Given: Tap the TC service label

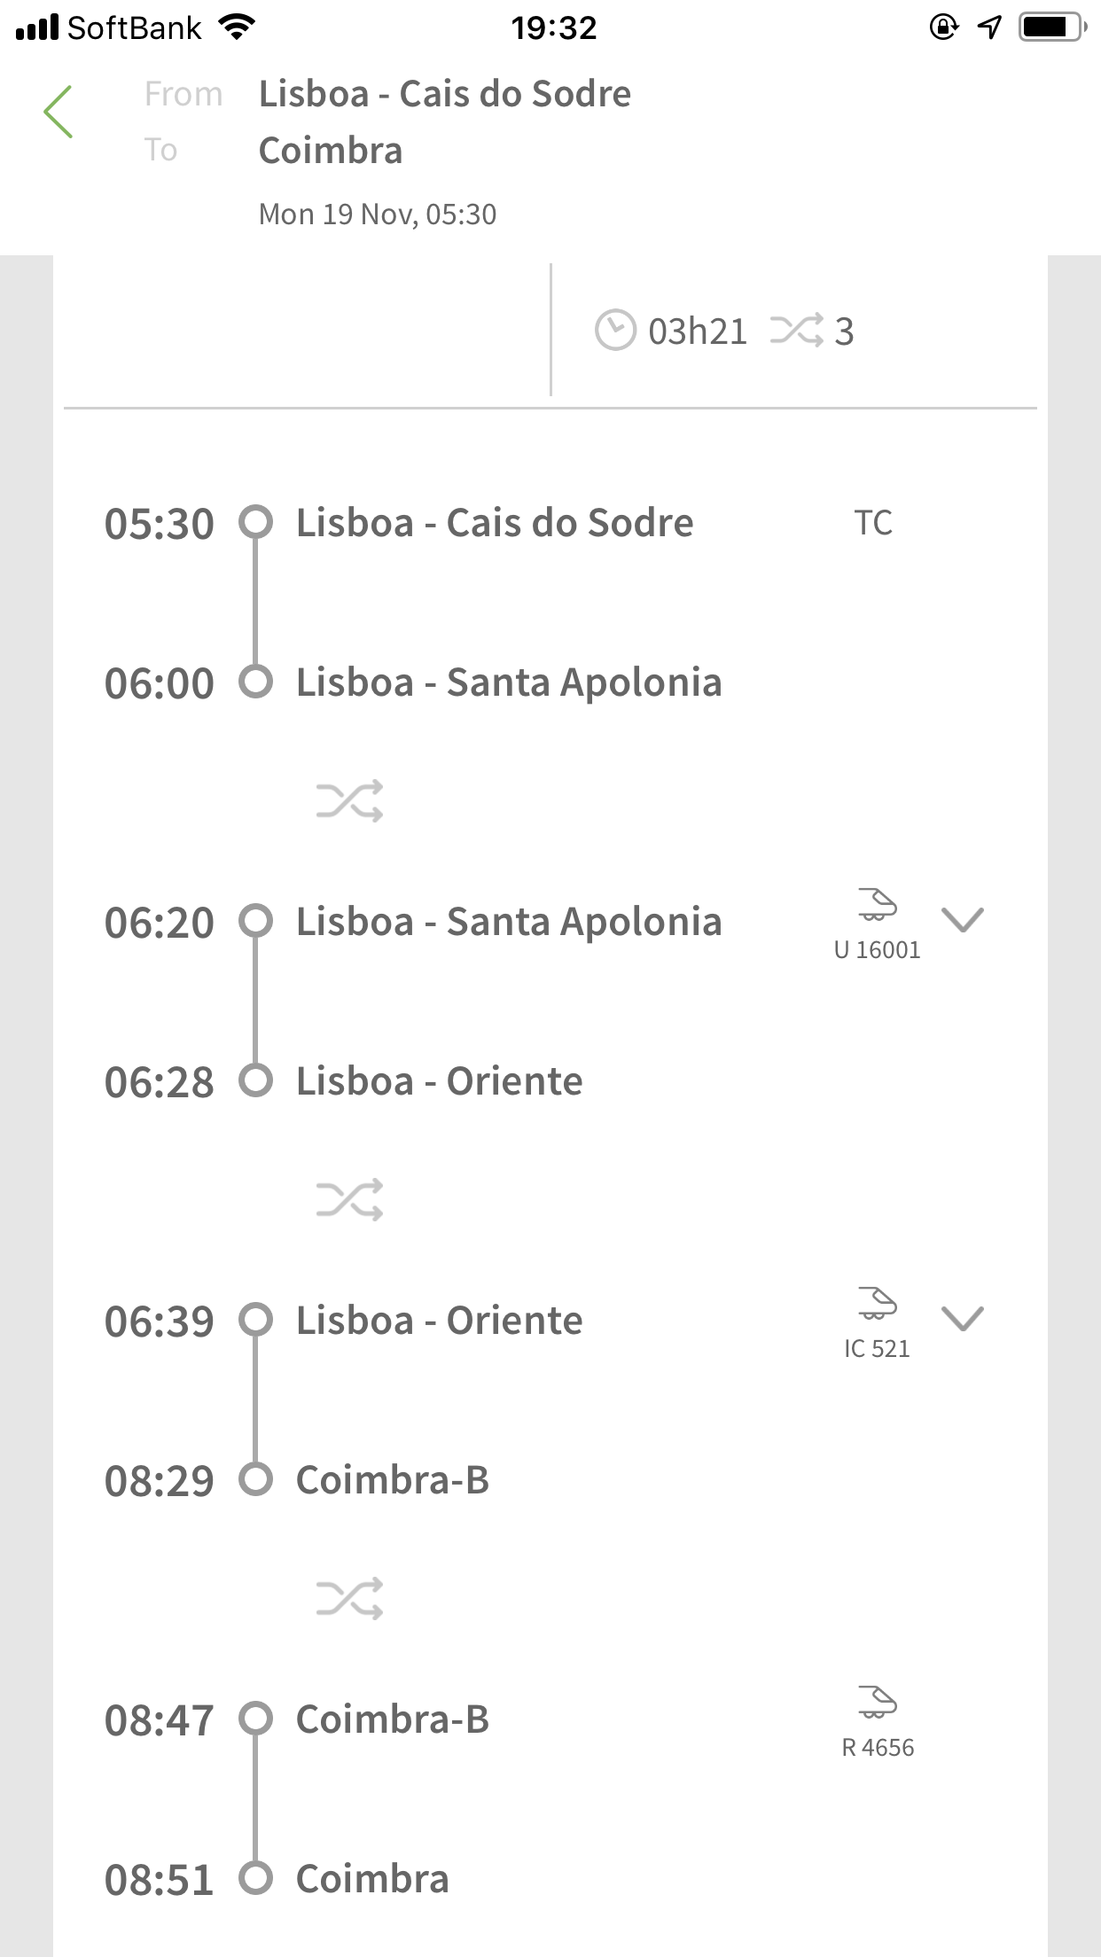Looking at the screenshot, I should tap(873, 523).
